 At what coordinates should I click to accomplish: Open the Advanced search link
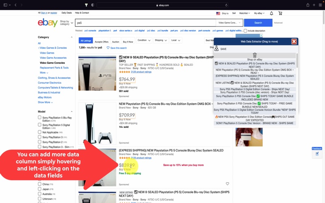point(278,23)
